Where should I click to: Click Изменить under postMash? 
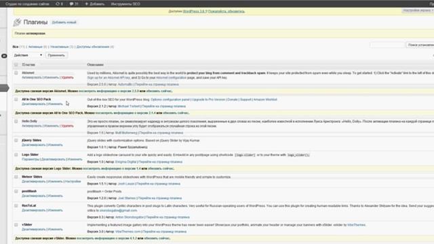(56, 196)
